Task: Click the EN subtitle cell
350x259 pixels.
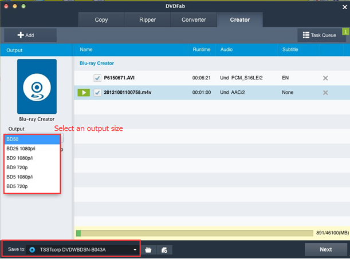Action: pos(285,78)
